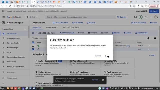Open column display options icon
Viewport: 160px width, 90px height.
pos(155,38)
